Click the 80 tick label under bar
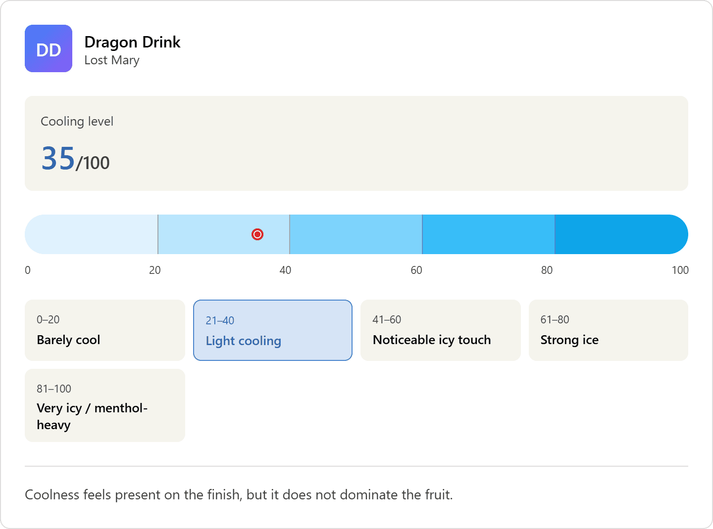This screenshot has height=529, width=713. tap(547, 270)
